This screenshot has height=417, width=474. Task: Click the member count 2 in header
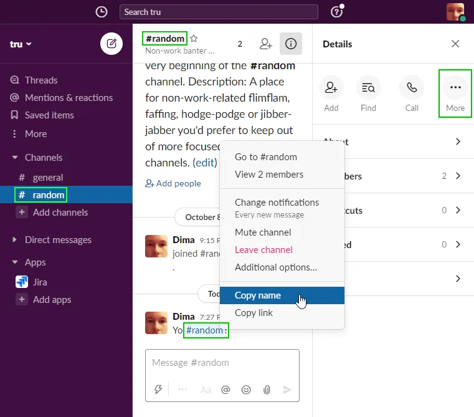pos(240,44)
